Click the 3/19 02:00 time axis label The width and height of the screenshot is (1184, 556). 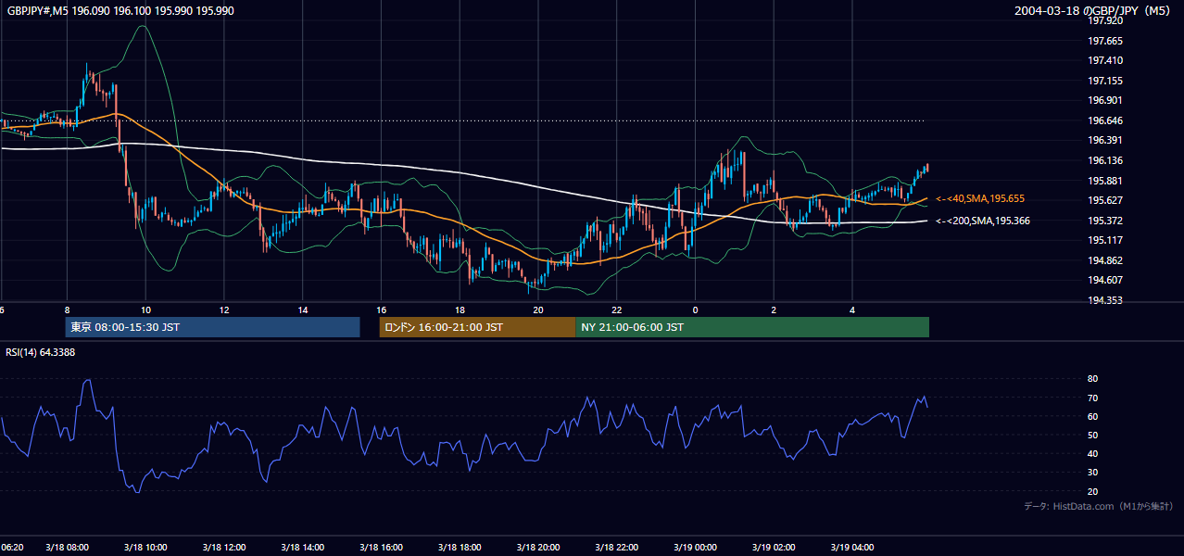[x=775, y=548]
